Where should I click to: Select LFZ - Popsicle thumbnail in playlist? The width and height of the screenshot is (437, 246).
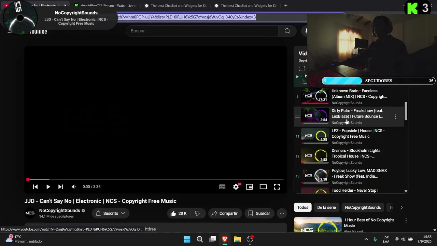pyautogui.click(x=315, y=136)
